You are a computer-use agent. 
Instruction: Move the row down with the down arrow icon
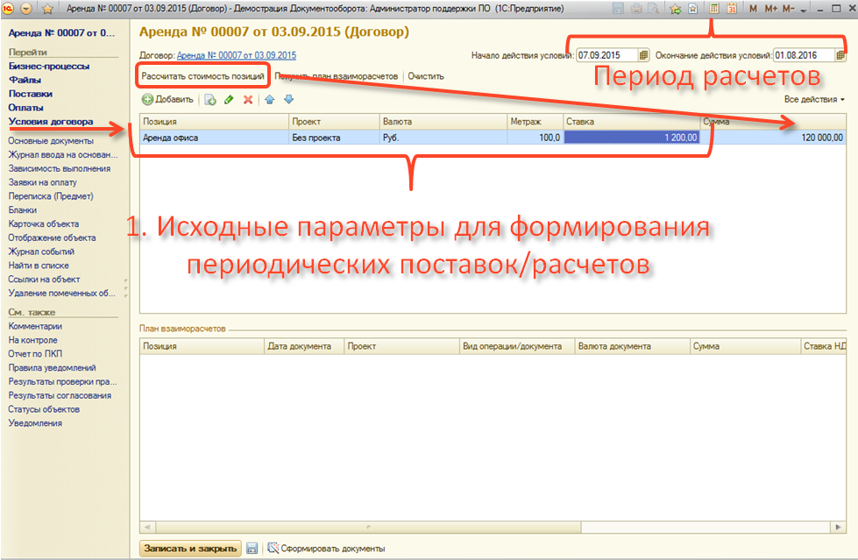click(288, 100)
